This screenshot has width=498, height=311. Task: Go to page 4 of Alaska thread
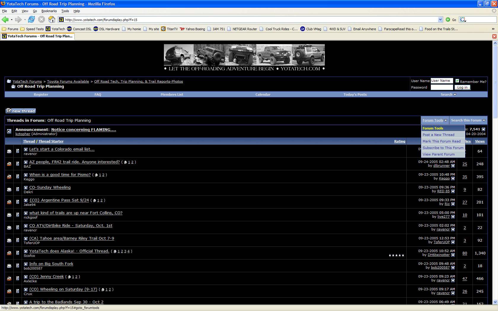(128, 251)
